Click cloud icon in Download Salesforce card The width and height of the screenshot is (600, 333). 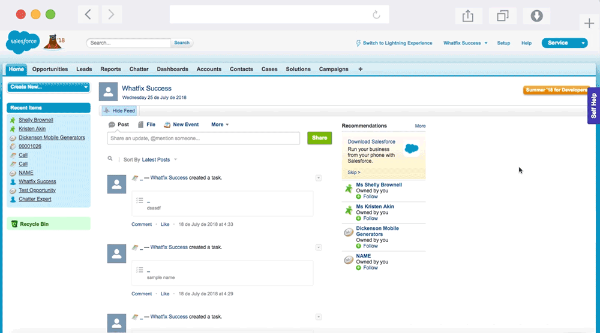click(412, 148)
